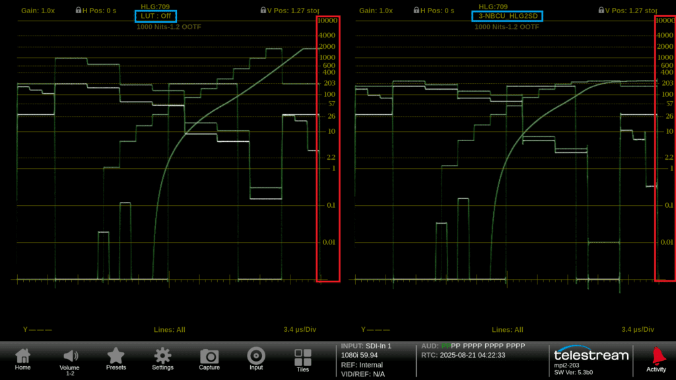Open the Settings gear icon

(x=162, y=360)
